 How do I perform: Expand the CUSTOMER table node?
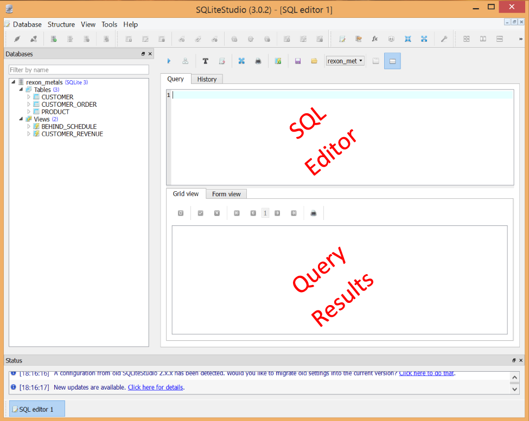click(x=28, y=96)
